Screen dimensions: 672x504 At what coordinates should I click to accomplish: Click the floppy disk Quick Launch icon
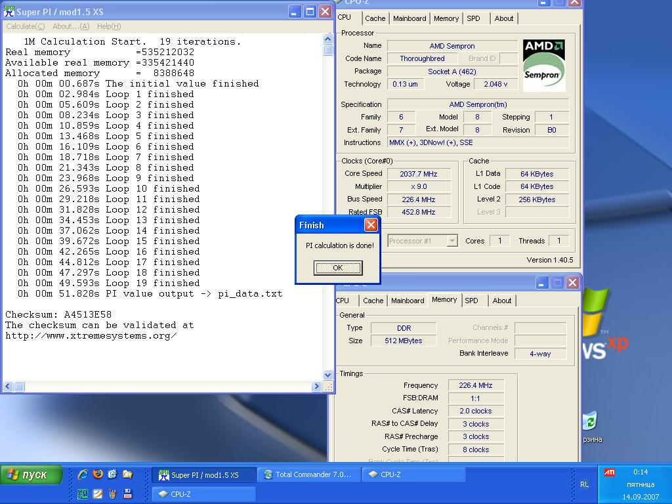(128, 493)
